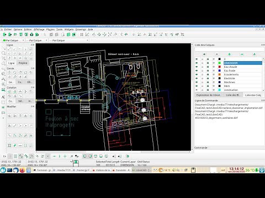Select the Ligne tab in line panel
The width and height of the screenshot is (265, 198).
point(12,63)
